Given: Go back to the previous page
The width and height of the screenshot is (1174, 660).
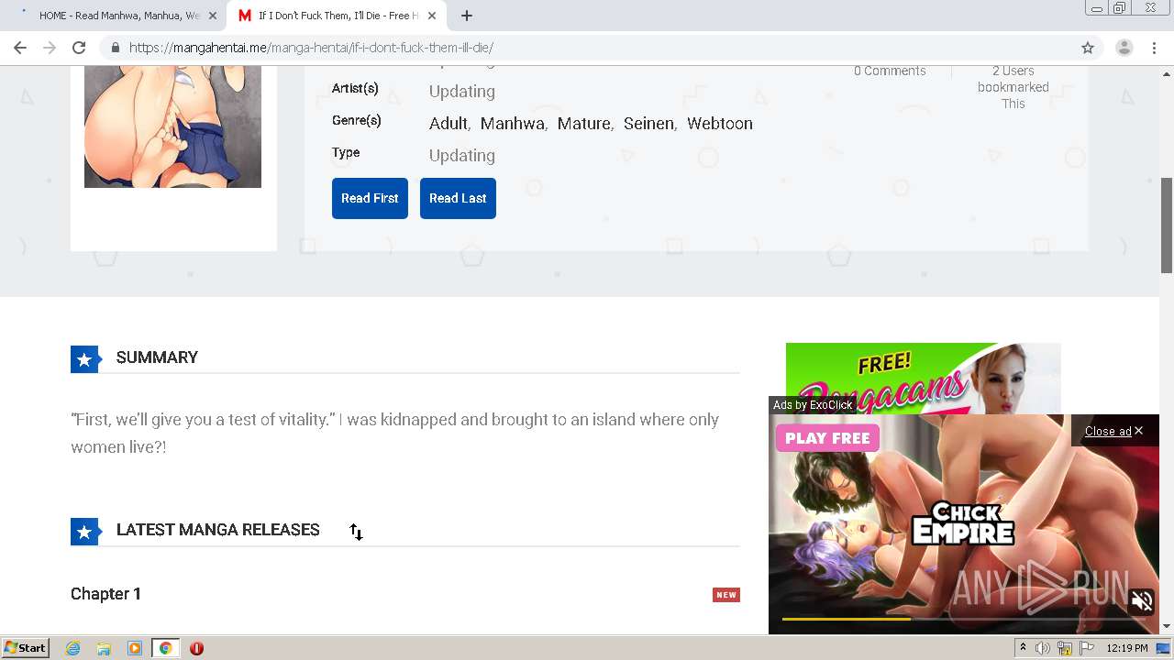Looking at the screenshot, I should tap(20, 48).
